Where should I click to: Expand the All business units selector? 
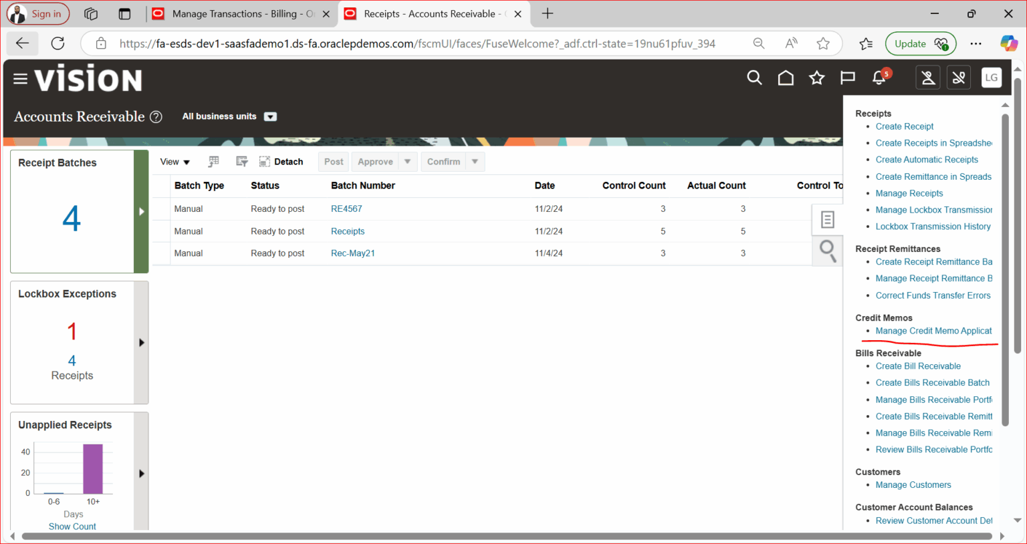pyautogui.click(x=270, y=116)
